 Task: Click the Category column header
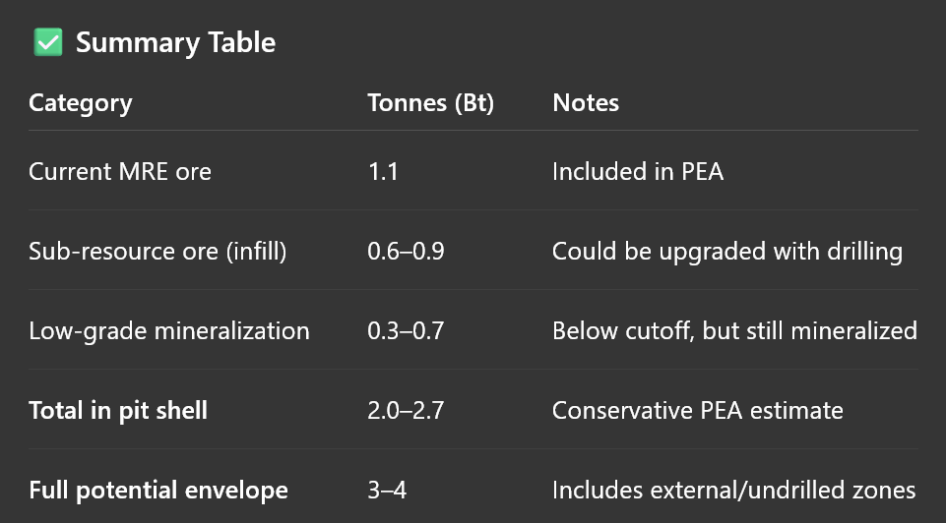80,103
